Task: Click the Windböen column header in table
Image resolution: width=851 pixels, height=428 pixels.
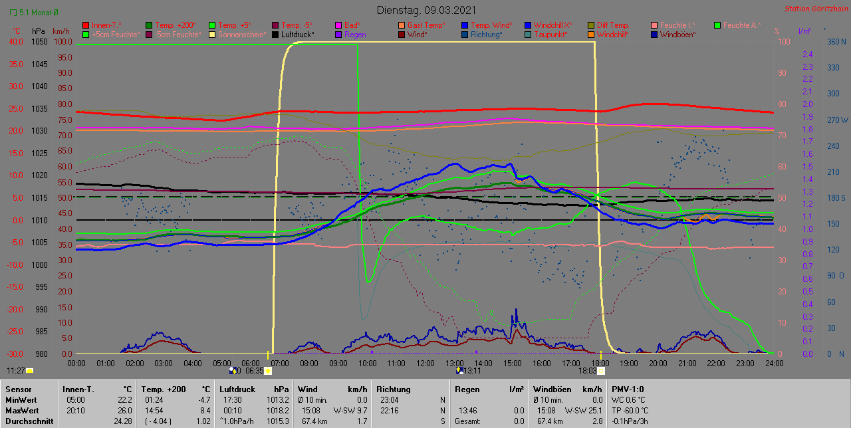Action: pos(551,389)
